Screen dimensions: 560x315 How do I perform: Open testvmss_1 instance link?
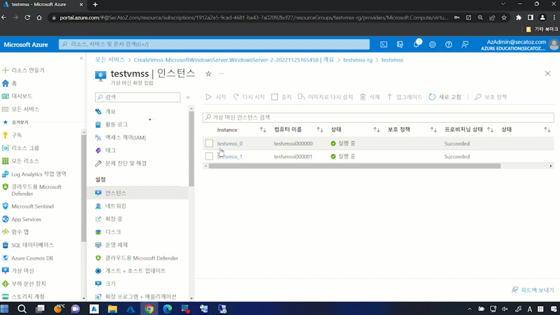tap(230, 157)
